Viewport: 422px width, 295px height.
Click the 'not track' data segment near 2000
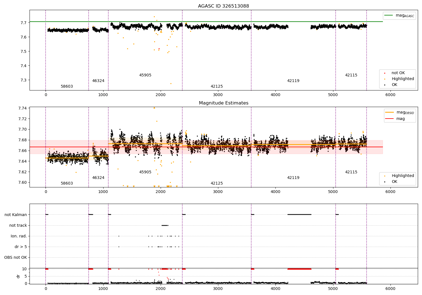click(x=165, y=225)
